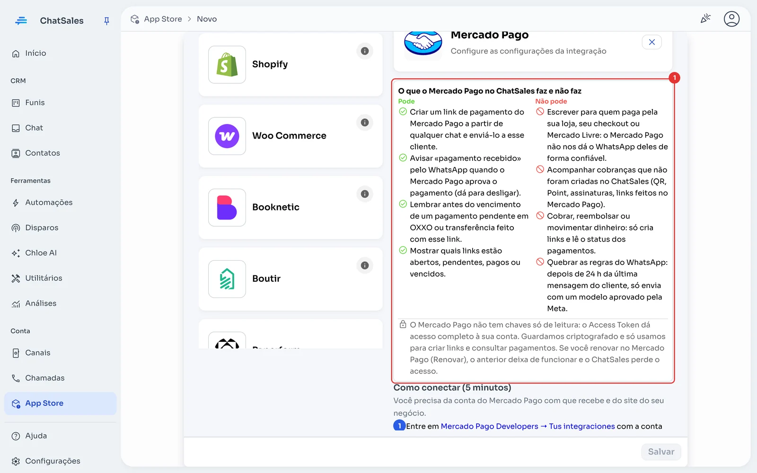The image size is (757, 473).
Task: Click the "Pode" column heading
Action: tap(406, 101)
